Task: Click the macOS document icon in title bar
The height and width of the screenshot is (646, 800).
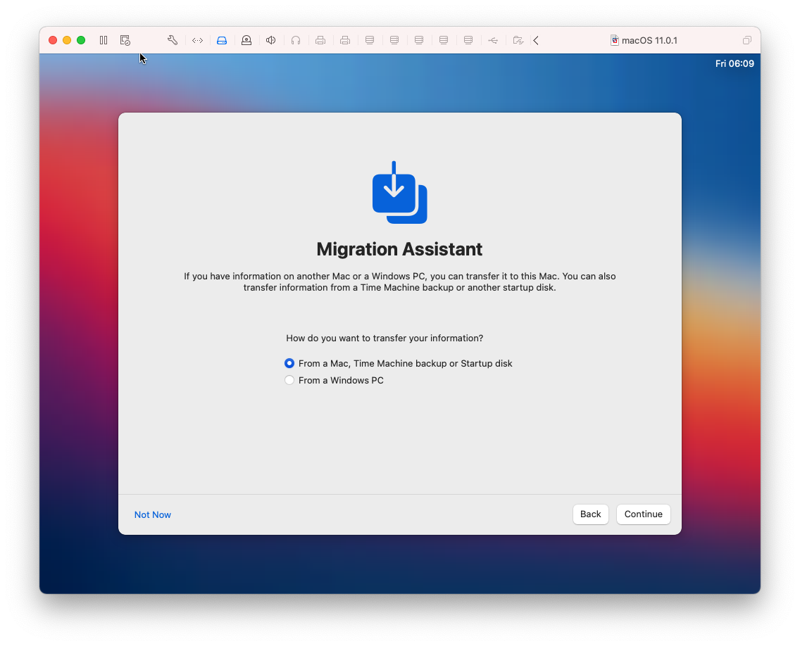Action: [613, 40]
